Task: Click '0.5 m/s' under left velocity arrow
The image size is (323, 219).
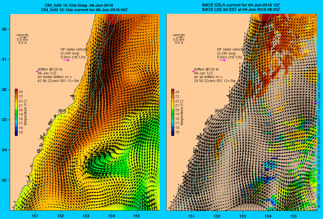Action: (x=22, y=40)
